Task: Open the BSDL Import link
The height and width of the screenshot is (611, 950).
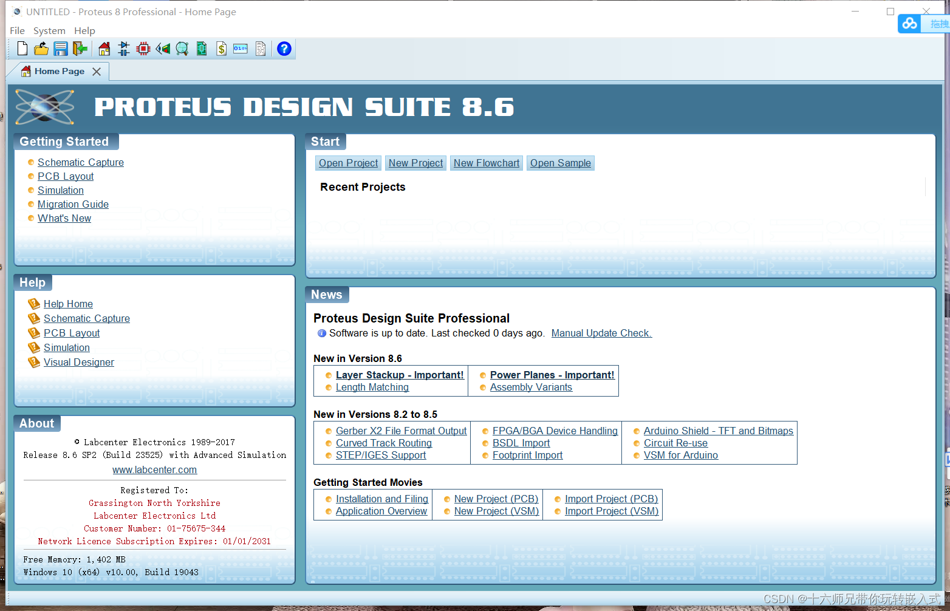Action: tap(521, 443)
